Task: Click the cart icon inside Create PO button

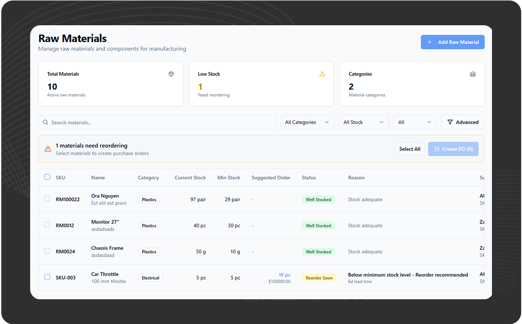Action: (438, 149)
